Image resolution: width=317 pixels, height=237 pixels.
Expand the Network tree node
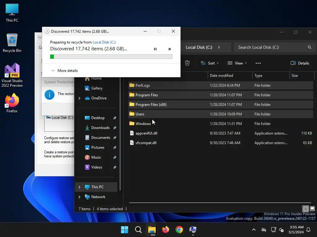pyautogui.click(x=80, y=197)
